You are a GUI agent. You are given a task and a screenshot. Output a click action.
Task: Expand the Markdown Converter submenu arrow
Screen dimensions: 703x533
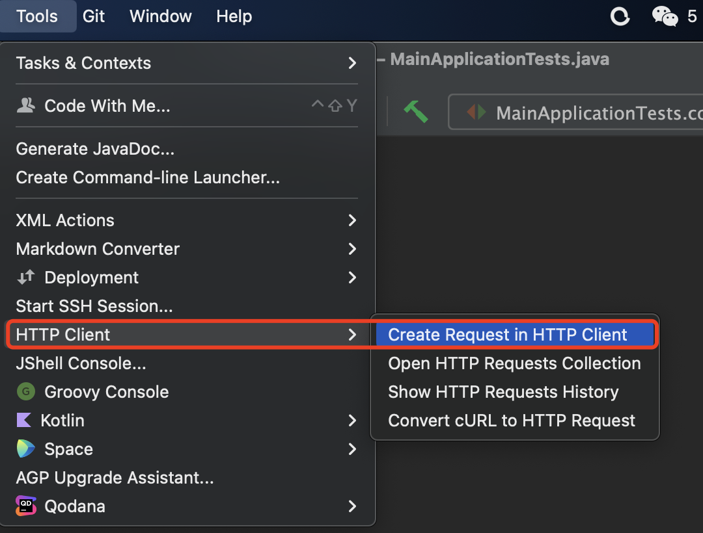point(352,249)
